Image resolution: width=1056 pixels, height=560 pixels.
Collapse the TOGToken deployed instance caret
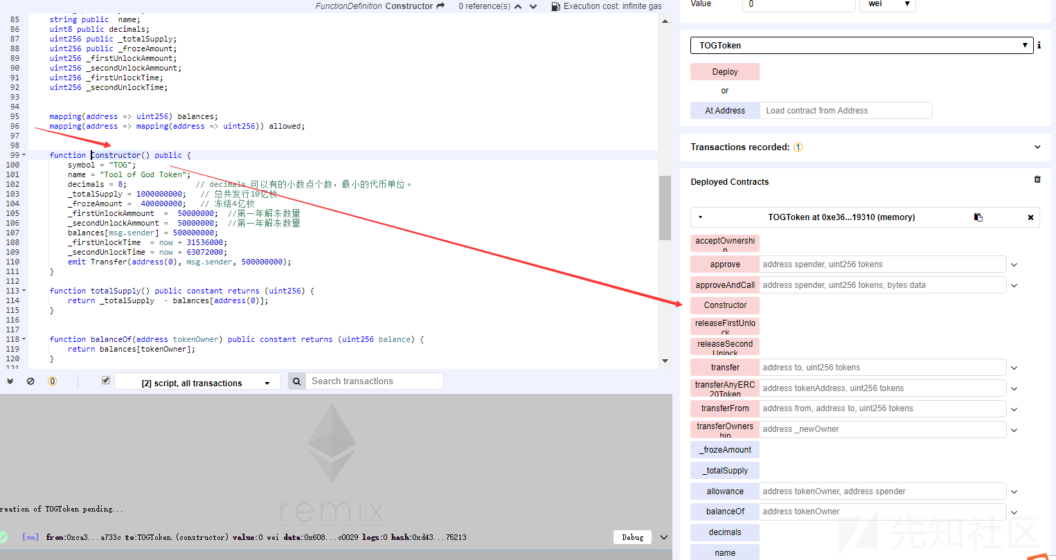coord(700,217)
